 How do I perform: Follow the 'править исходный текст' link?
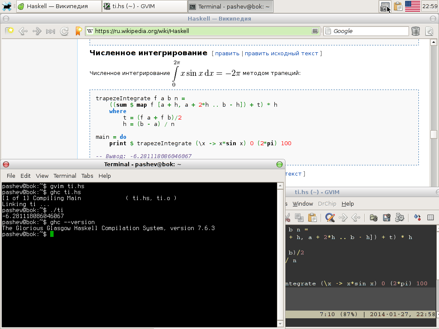pos(281,53)
